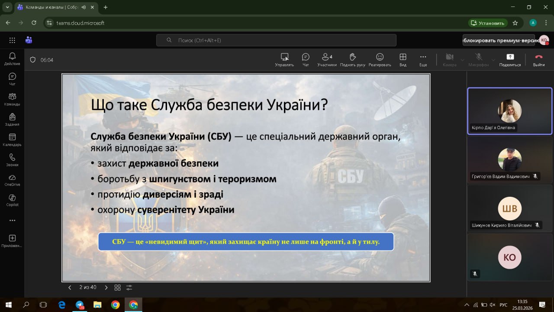Toggle the camera on
The image size is (554, 312).
pos(450,59)
